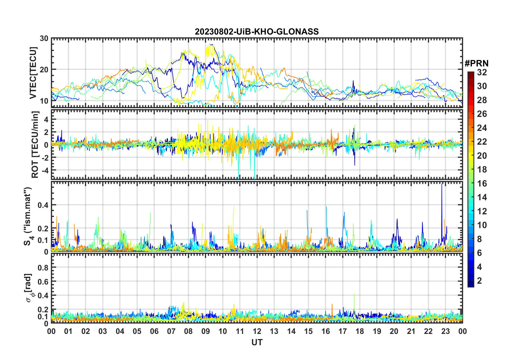Click the 0.4 tick label on the S4 axis
The width and height of the screenshot is (514, 359).
[43, 205]
